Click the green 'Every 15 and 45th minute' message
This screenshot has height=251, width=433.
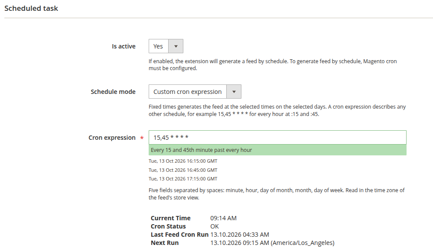[x=277, y=150]
